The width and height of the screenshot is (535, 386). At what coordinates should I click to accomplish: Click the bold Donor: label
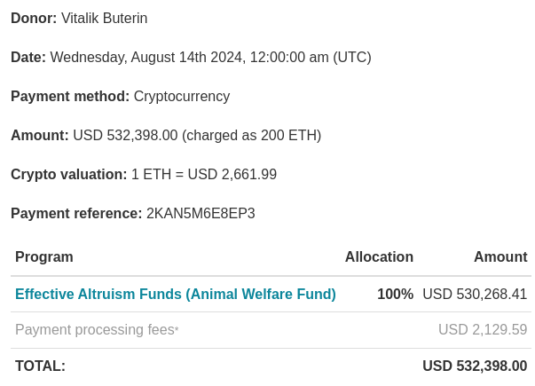[x=34, y=19]
